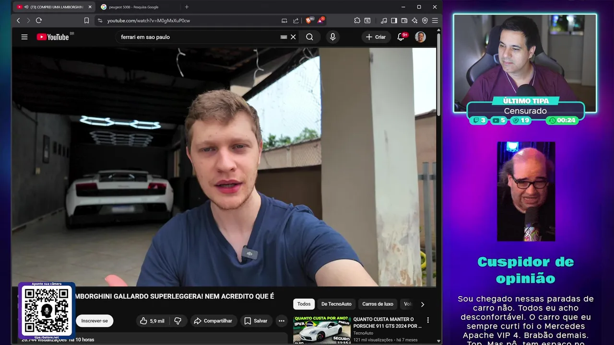
Task: Open Brave Rewards triangle icon
Action: (x=320, y=21)
